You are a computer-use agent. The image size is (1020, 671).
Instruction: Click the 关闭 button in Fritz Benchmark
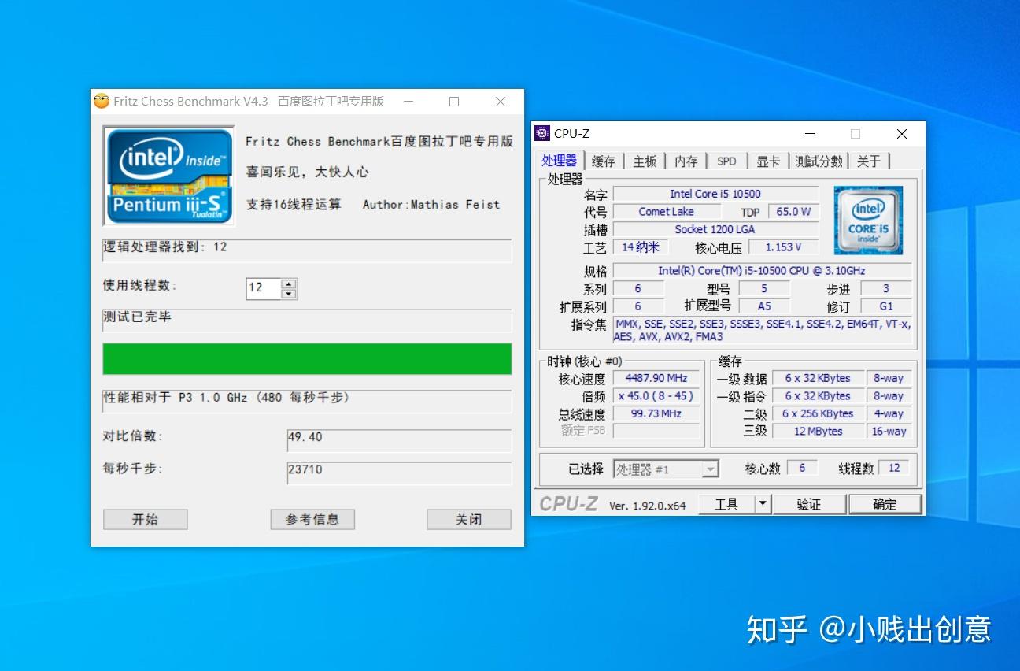pos(469,519)
